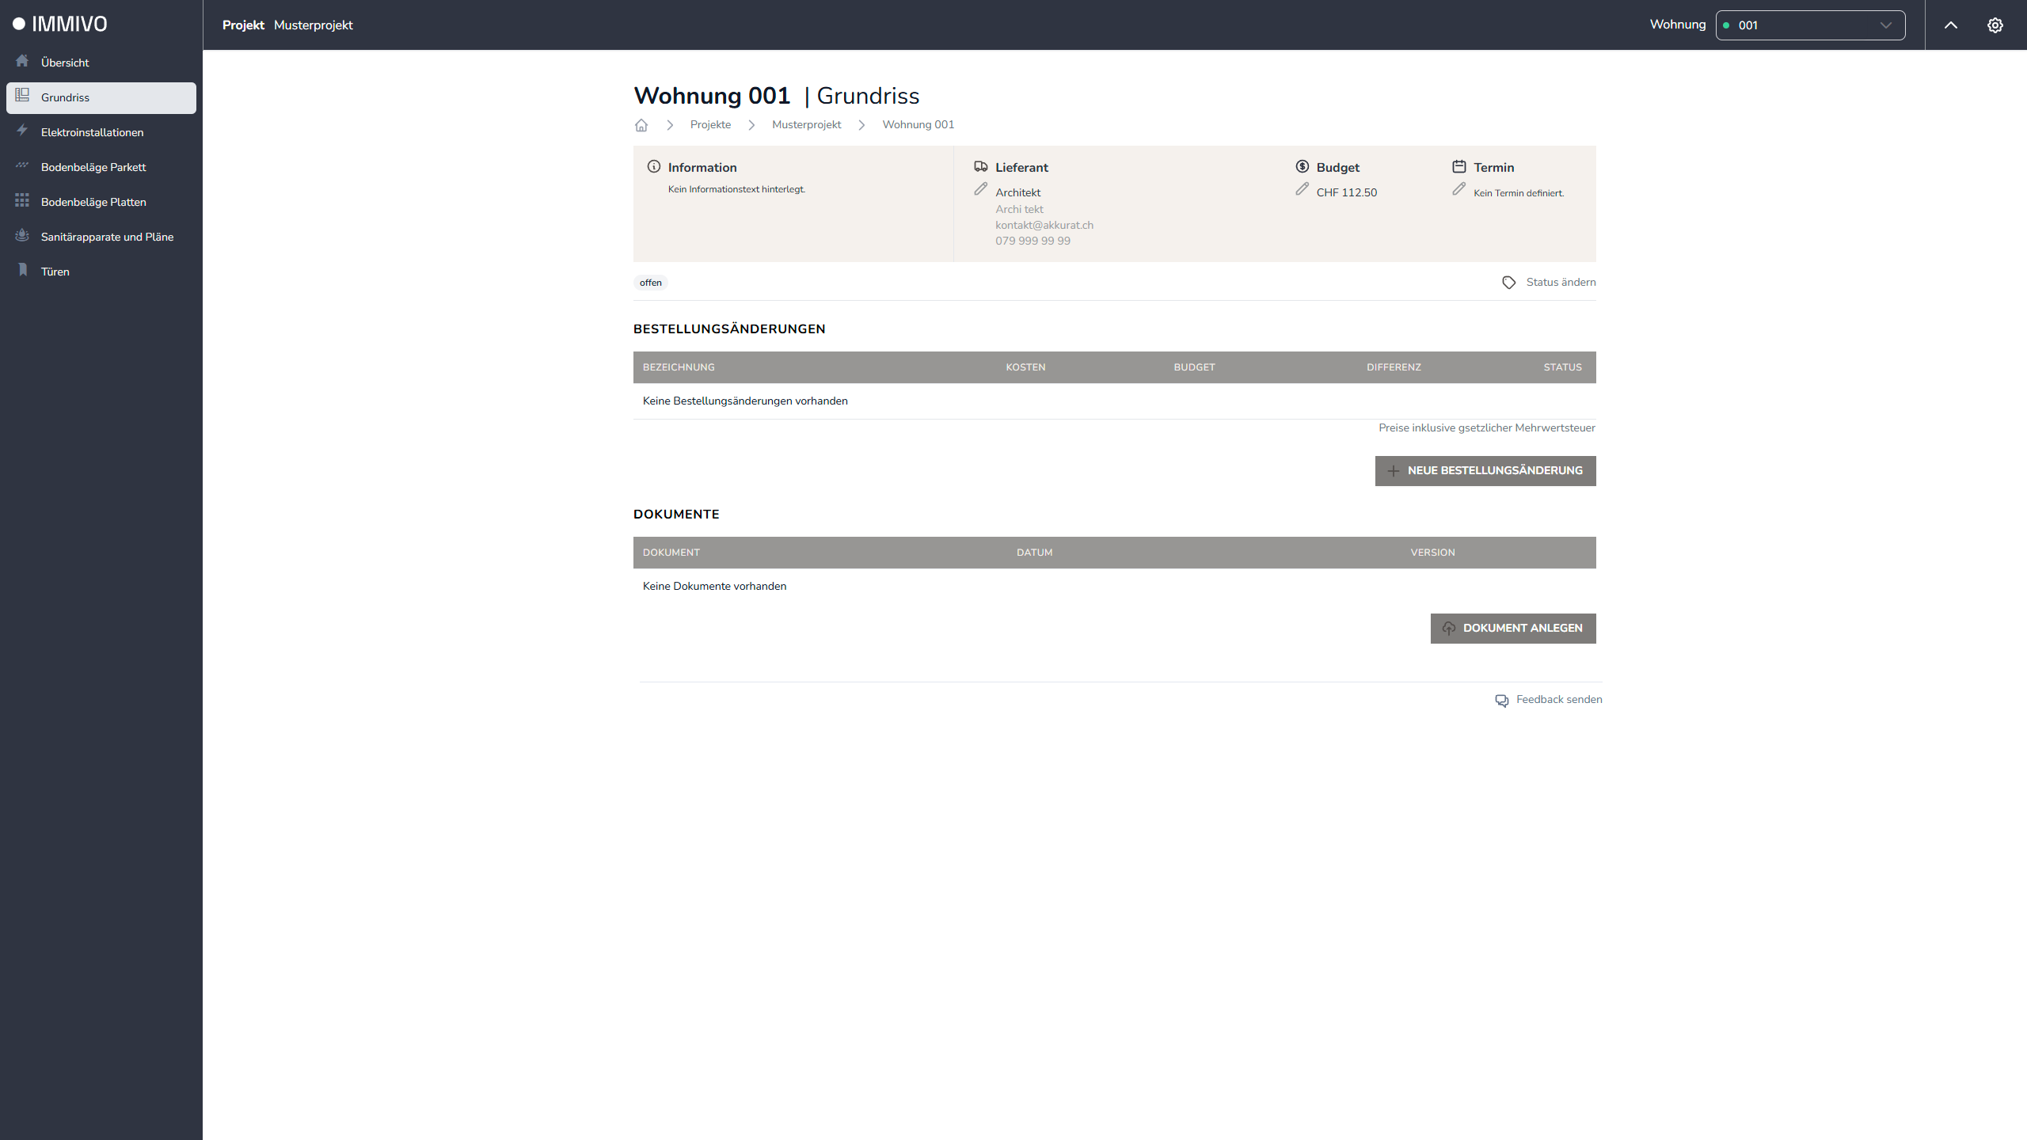2027x1140 pixels.
Task: Open Elektroinstallationen in the sidebar
Action: click(x=92, y=132)
